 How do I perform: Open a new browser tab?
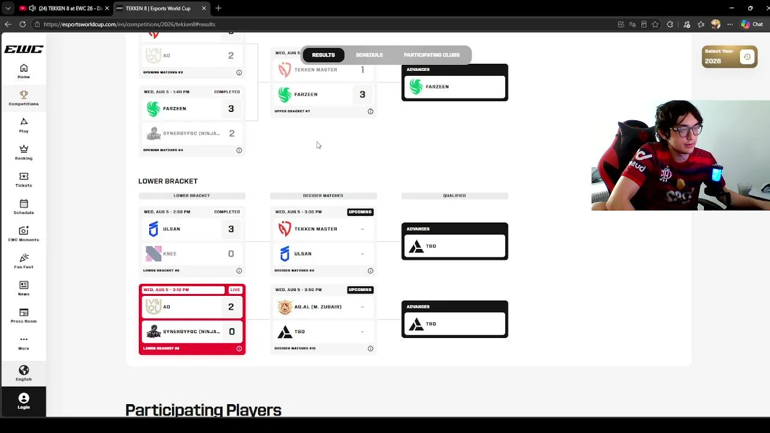coord(218,8)
